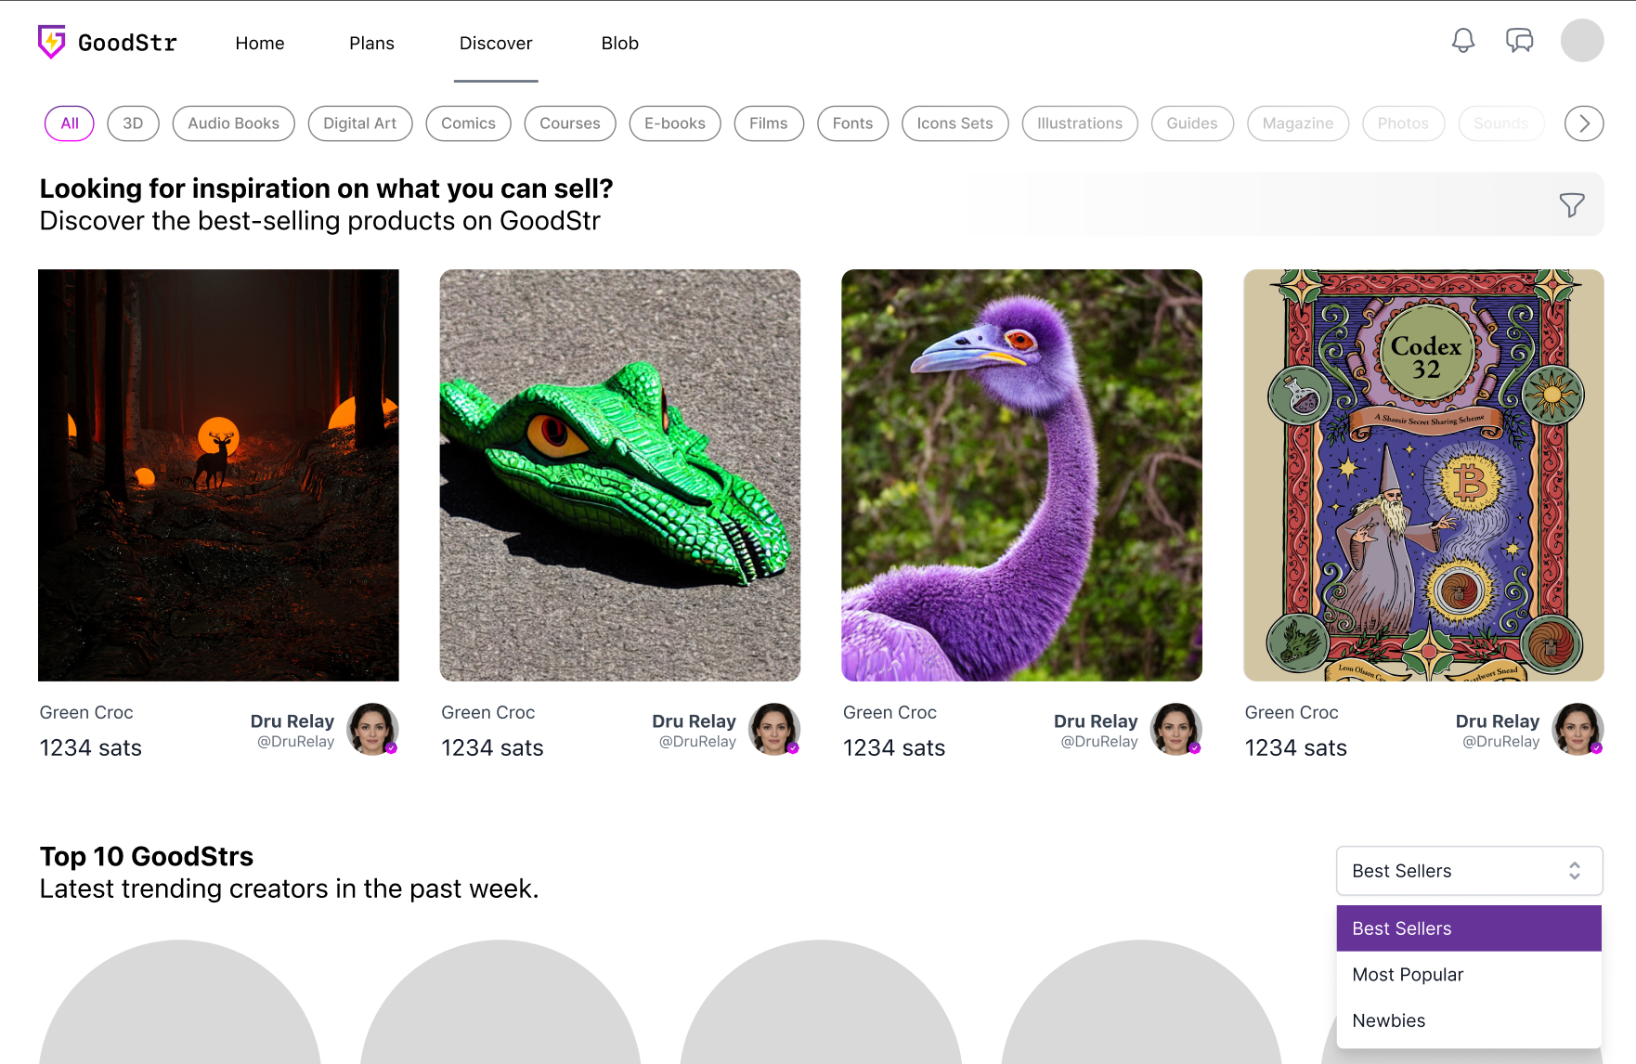
Task: Switch to the Blob tab
Action: 620,44
